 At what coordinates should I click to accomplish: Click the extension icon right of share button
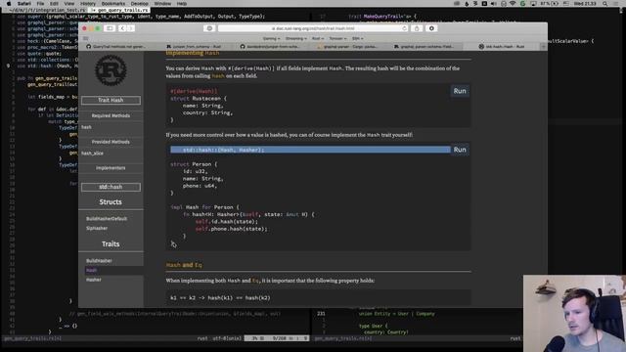(x=431, y=28)
